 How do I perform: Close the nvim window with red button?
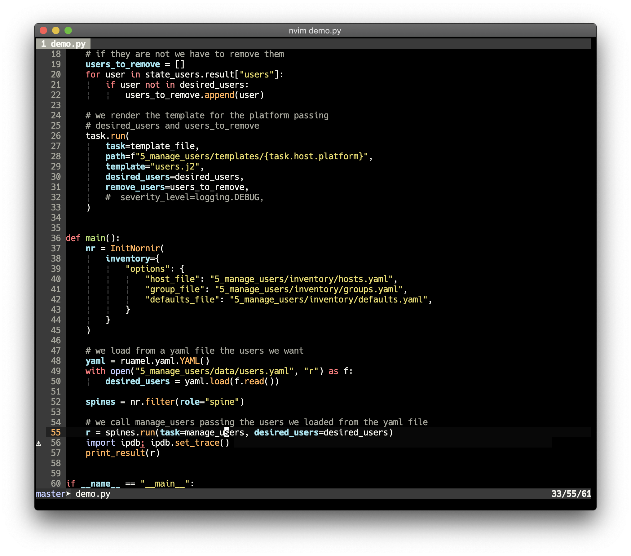pos(43,30)
